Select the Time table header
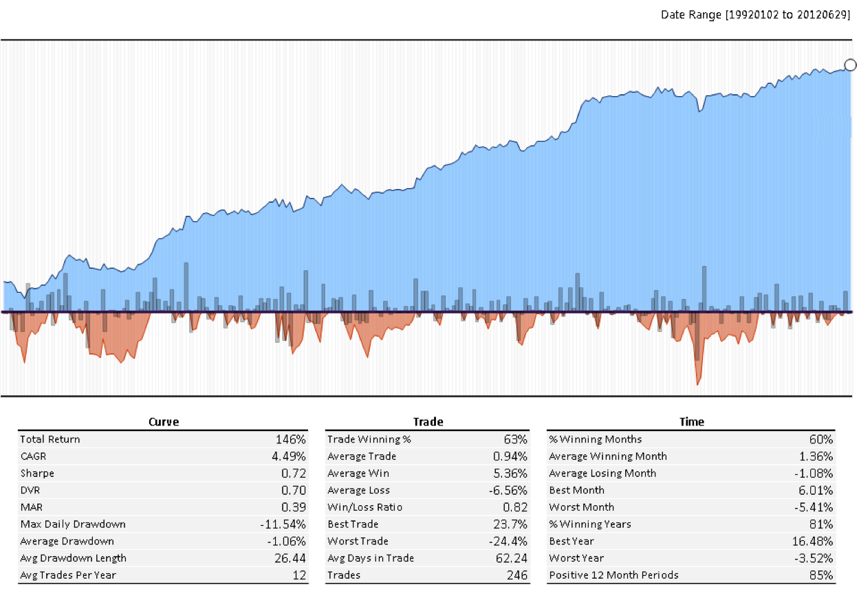This screenshot has height=589, width=859. (x=691, y=422)
